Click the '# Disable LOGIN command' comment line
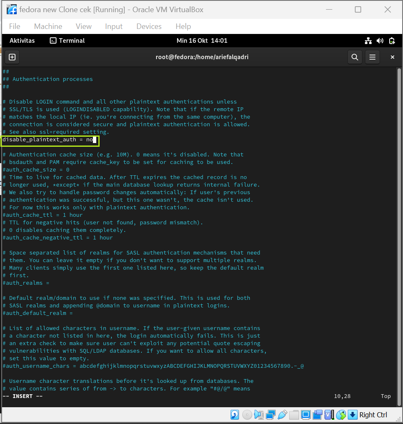 (120, 102)
